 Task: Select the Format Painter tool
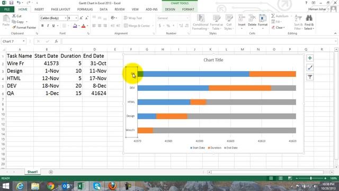click(x=24, y=28)
